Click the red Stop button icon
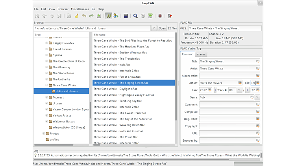Screen dimensions: 296x166 click(x=160, y=16)
